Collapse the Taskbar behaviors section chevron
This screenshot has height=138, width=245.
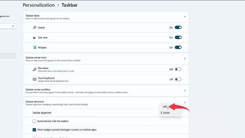point(185,102)
